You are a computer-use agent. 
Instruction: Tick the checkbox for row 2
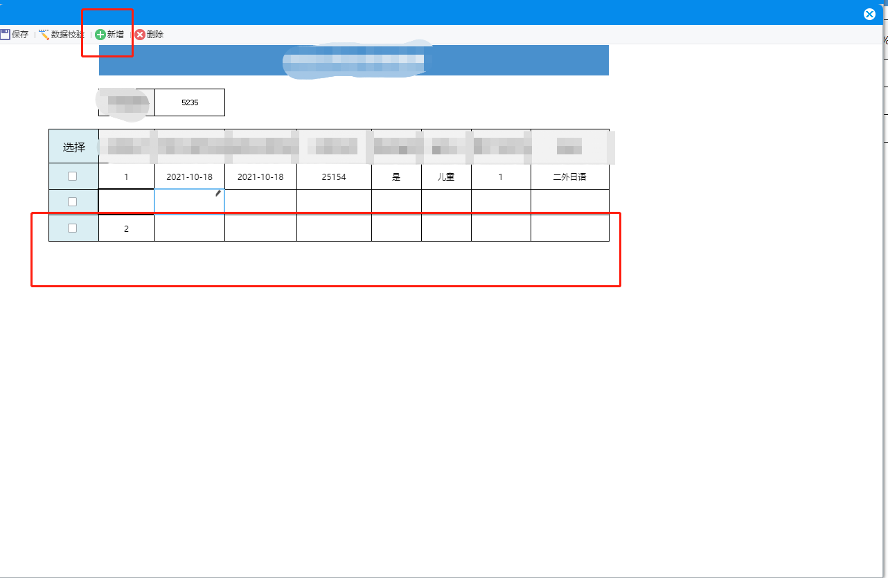point(72,228)
